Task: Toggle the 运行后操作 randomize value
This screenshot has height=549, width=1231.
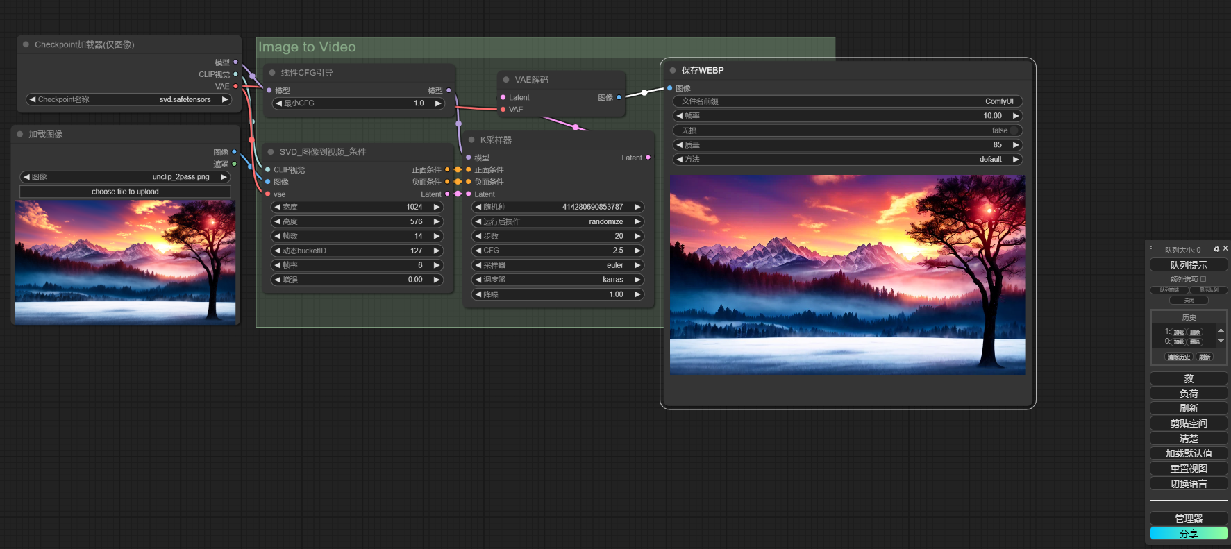Action: pyautogui.click(x=558, y=221)
